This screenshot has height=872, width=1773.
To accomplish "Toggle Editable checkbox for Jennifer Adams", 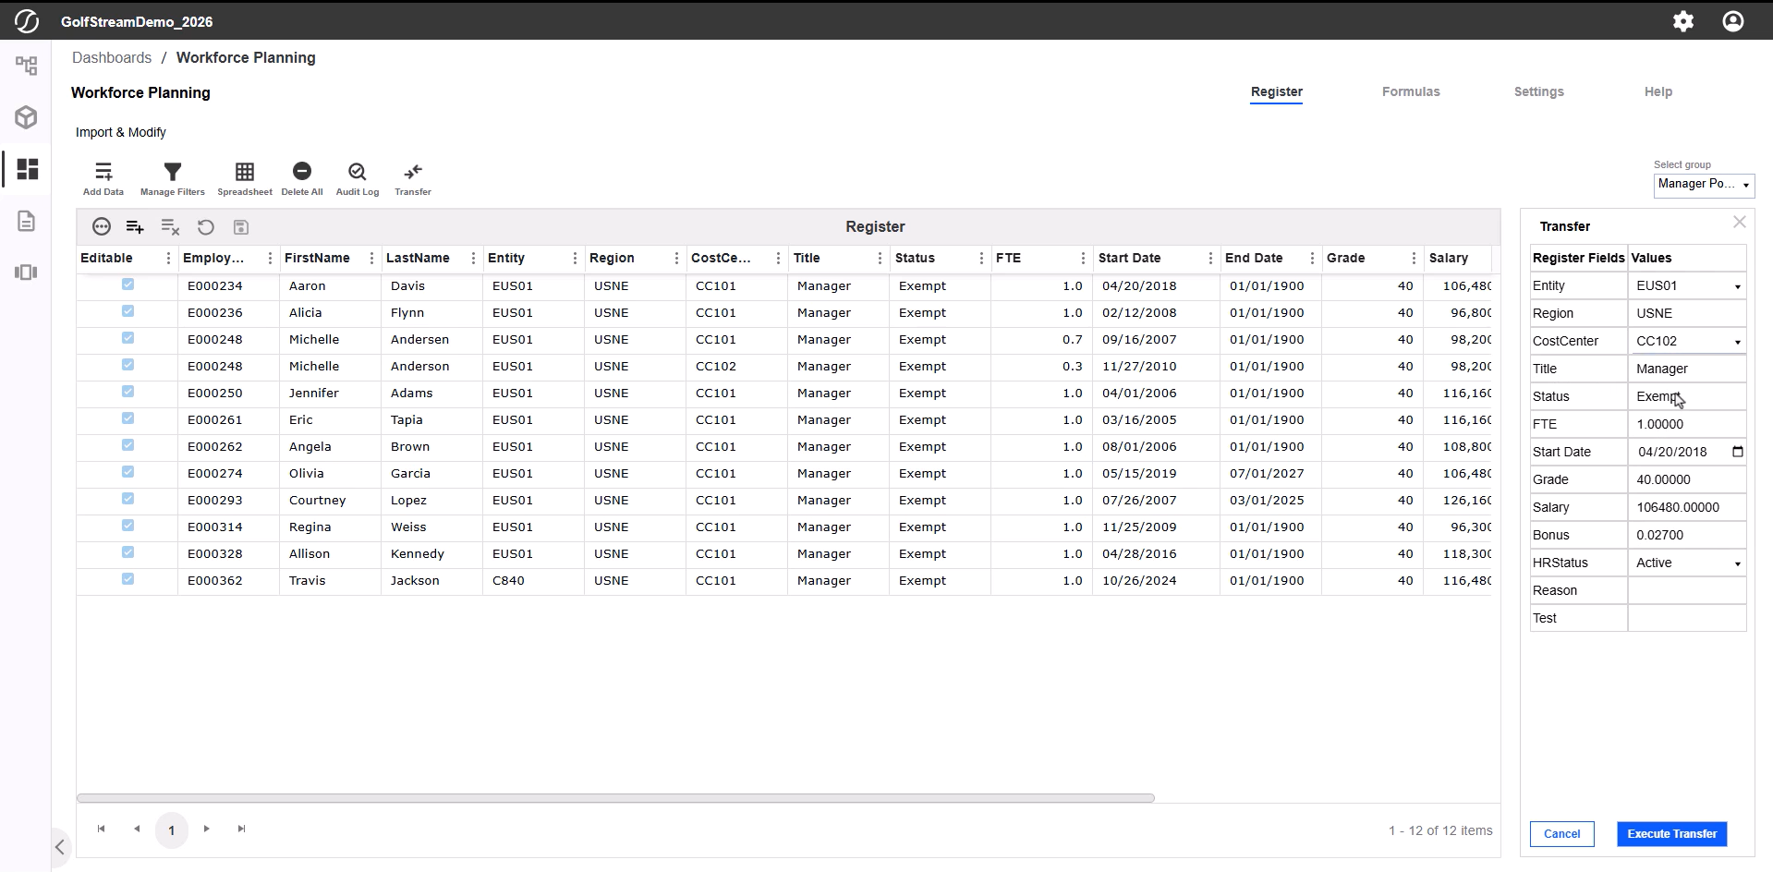I will tap(128, 392).
